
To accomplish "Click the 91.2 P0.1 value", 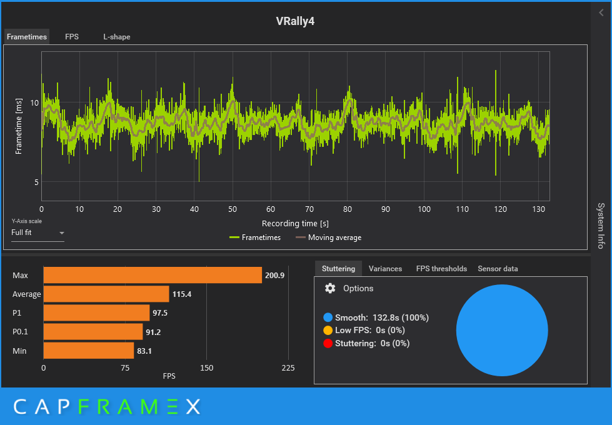I will 153,332.
